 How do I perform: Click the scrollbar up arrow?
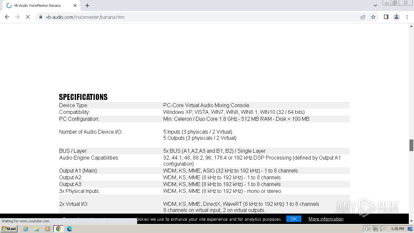click(x=411, y=26)
